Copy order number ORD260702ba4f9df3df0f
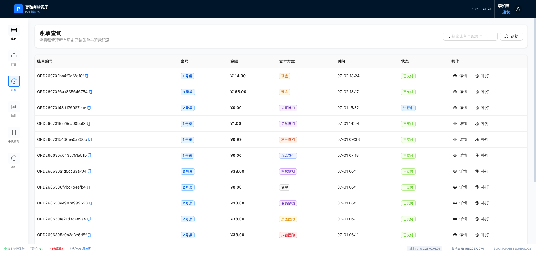The height and width of the screenshot is (253, 536). (x=87, y=76)
